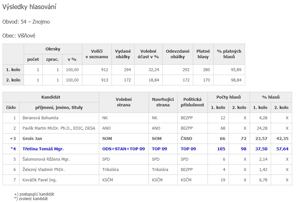Screen dimensions: 297x203
Task: Select the percentage 42,35 for Grois Jan
Action: point(282,139)
